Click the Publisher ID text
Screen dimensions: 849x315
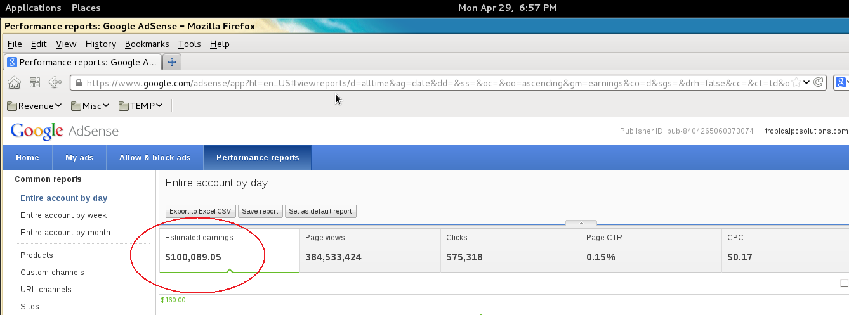click(x=687, y=131)
